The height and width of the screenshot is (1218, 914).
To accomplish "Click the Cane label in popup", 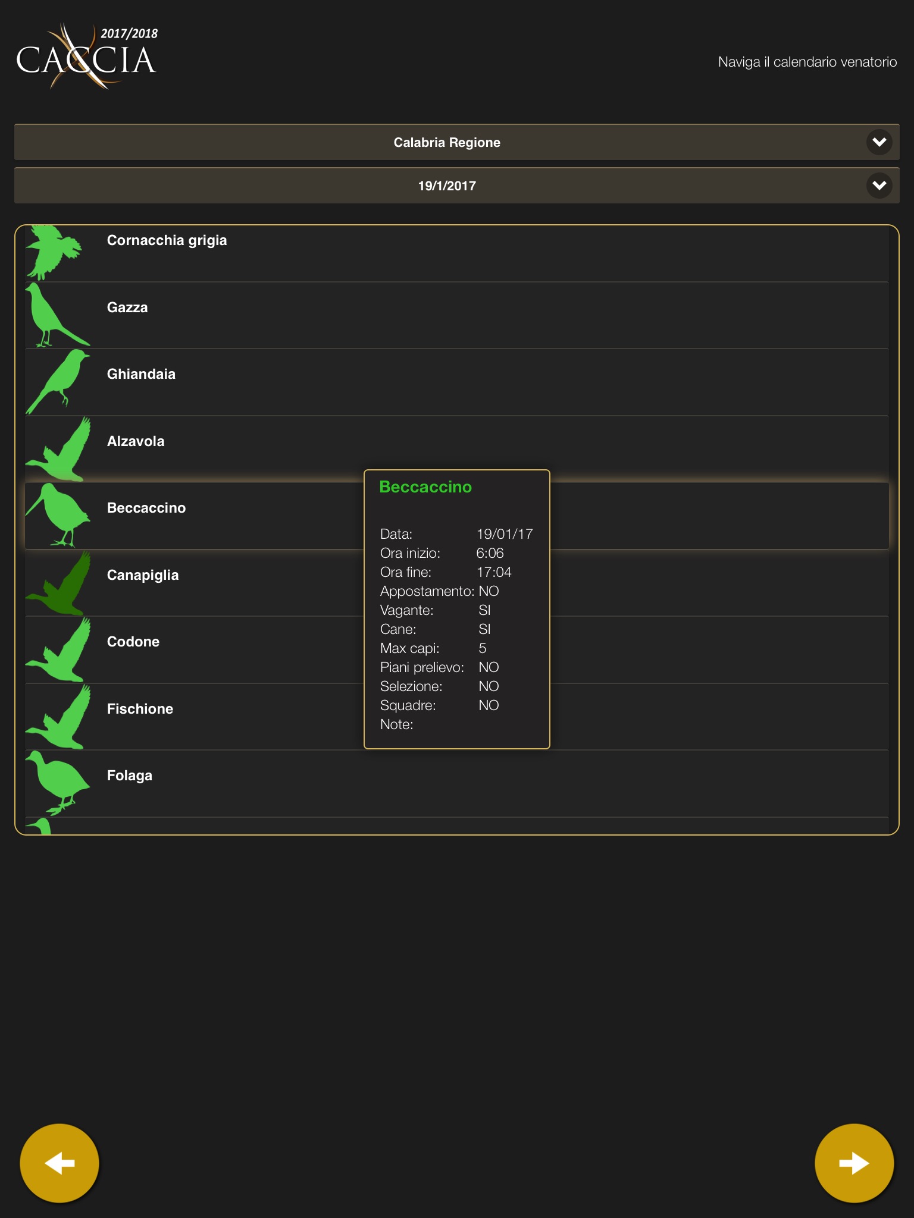I will (x=398, y=629).
